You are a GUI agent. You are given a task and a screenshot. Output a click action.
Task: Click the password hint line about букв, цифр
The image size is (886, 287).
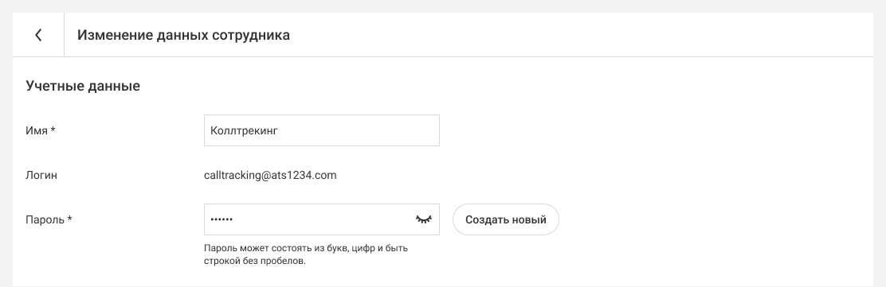click(x=306, y=248)
